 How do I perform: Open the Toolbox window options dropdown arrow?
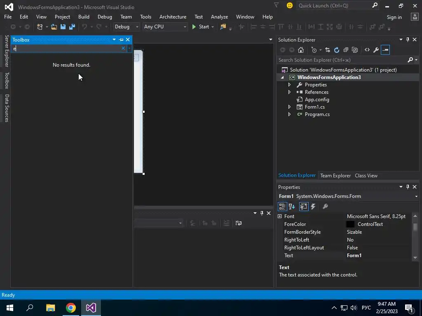click(x=114, y=40)
